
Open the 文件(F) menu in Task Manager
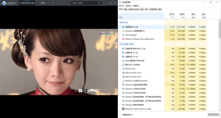click(121, 6)
